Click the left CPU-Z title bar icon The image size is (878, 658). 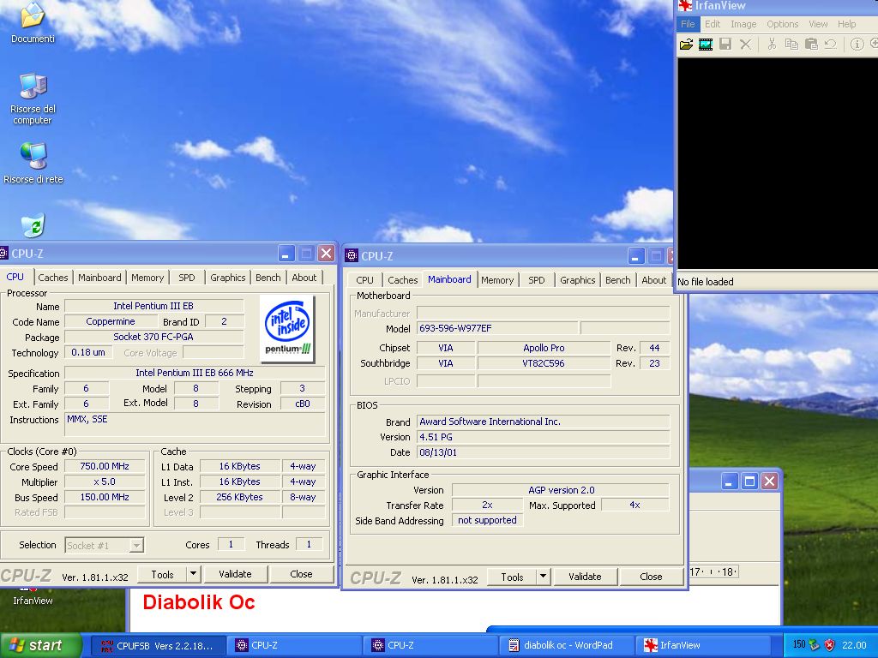[x=3, y=254]
